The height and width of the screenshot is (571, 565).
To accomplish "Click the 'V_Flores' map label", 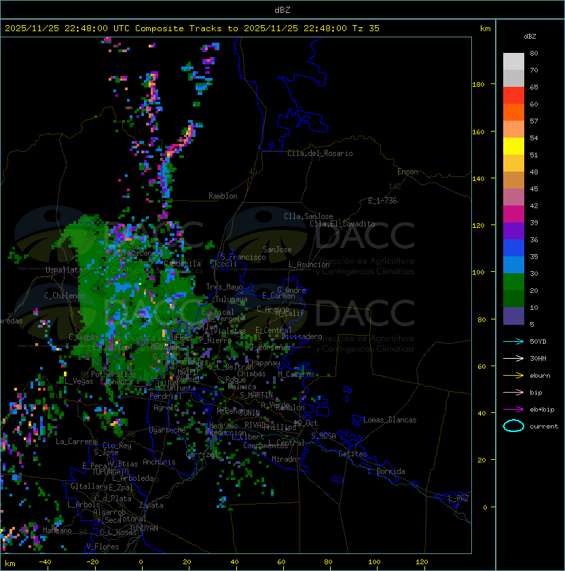I will click(x=103, y=547).
